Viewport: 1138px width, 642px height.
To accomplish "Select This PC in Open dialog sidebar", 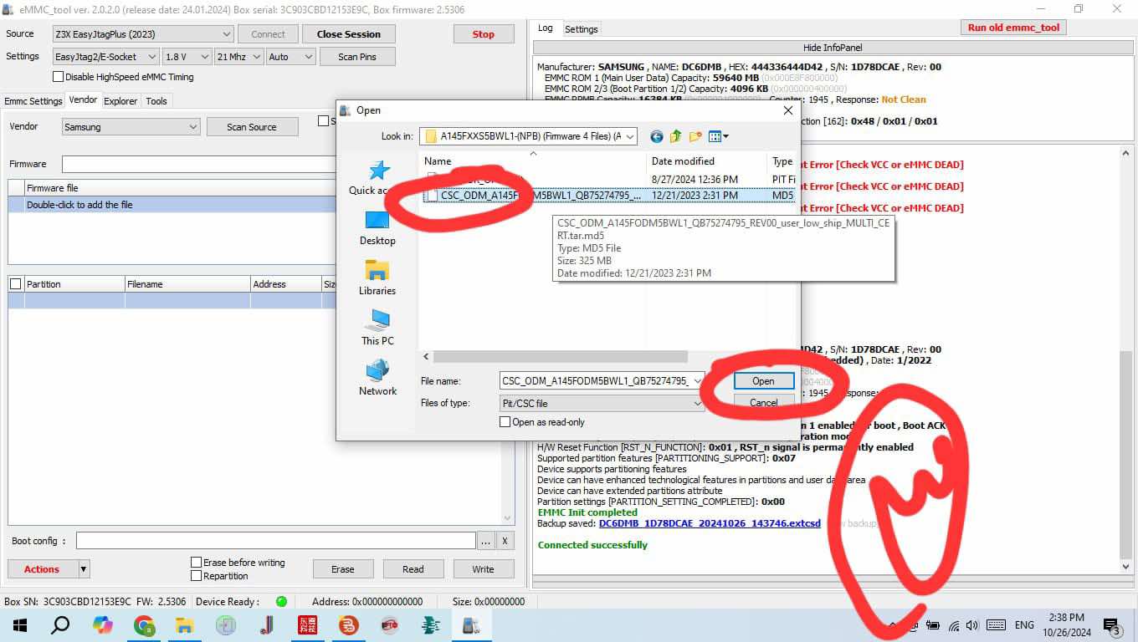I will coord(378,328).
